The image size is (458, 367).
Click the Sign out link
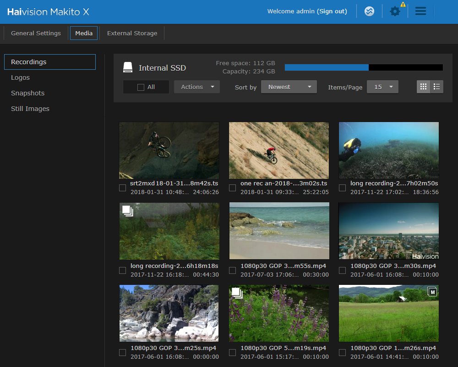click(332, 11)
